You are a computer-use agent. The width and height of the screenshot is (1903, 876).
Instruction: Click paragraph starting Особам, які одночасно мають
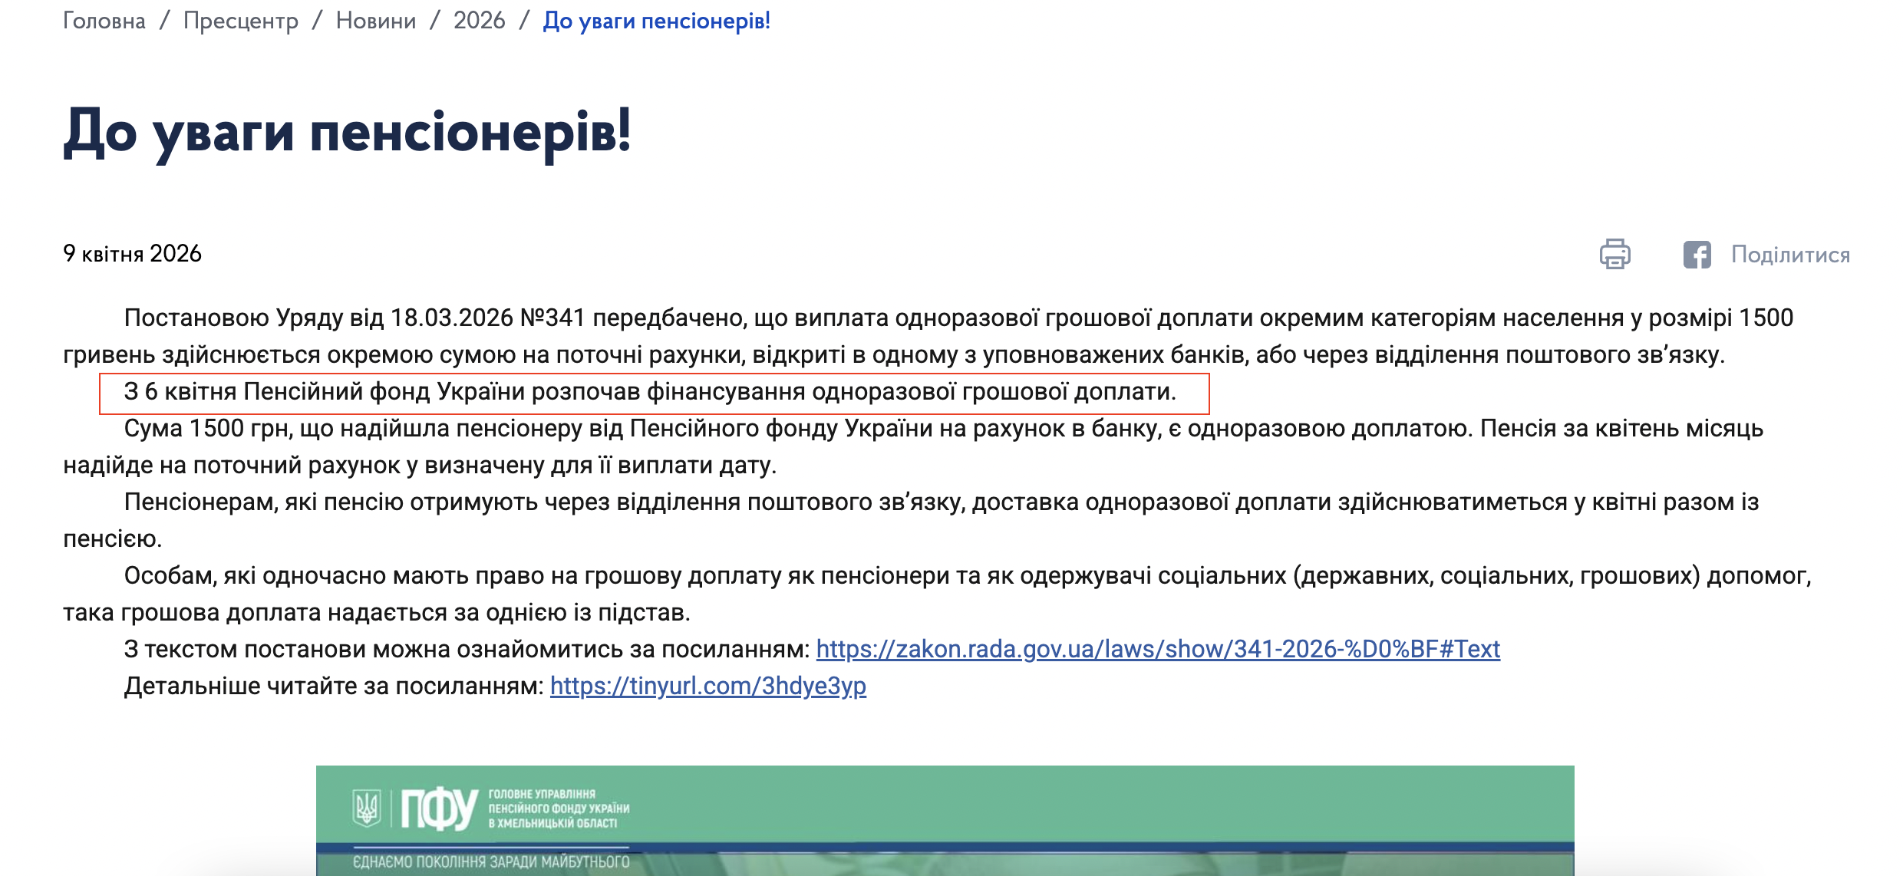pyautogui.click(x=937, y=594)
